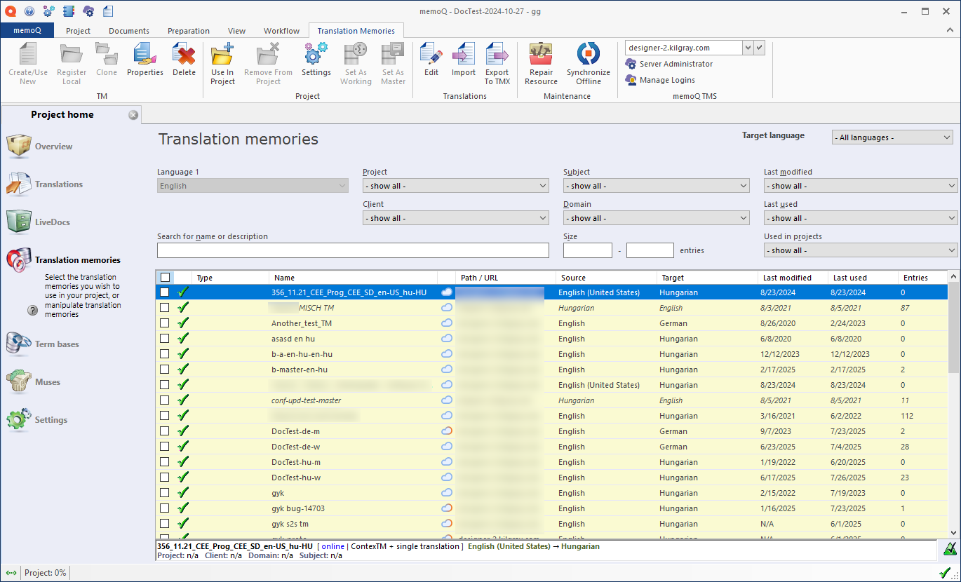Image resolution: width=961 pixels, height=582 pixels.
Task: Click the Synchronize Offline icon
Action: pyautogui.click(x=588, y=62)
